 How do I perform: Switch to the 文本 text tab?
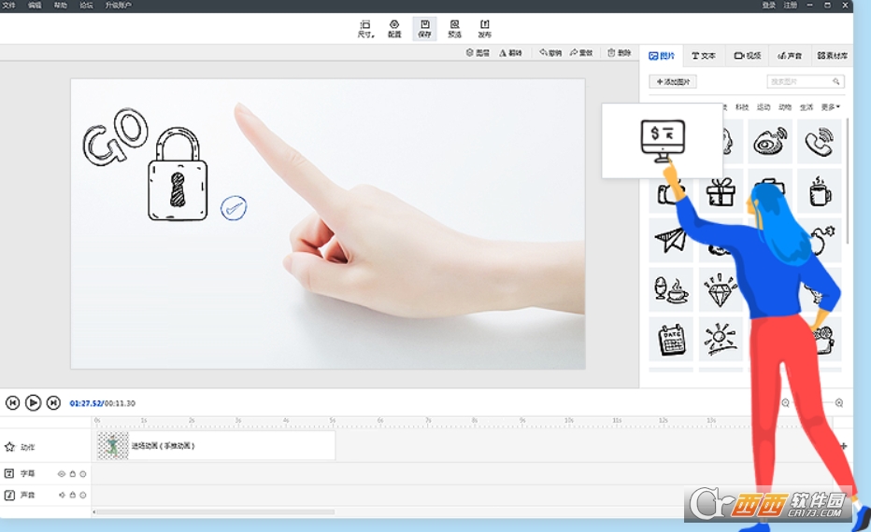704,56
